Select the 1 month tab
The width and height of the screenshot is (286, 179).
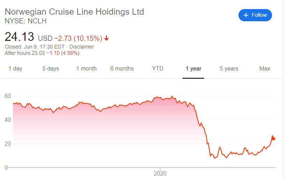[x=86, y=69]
